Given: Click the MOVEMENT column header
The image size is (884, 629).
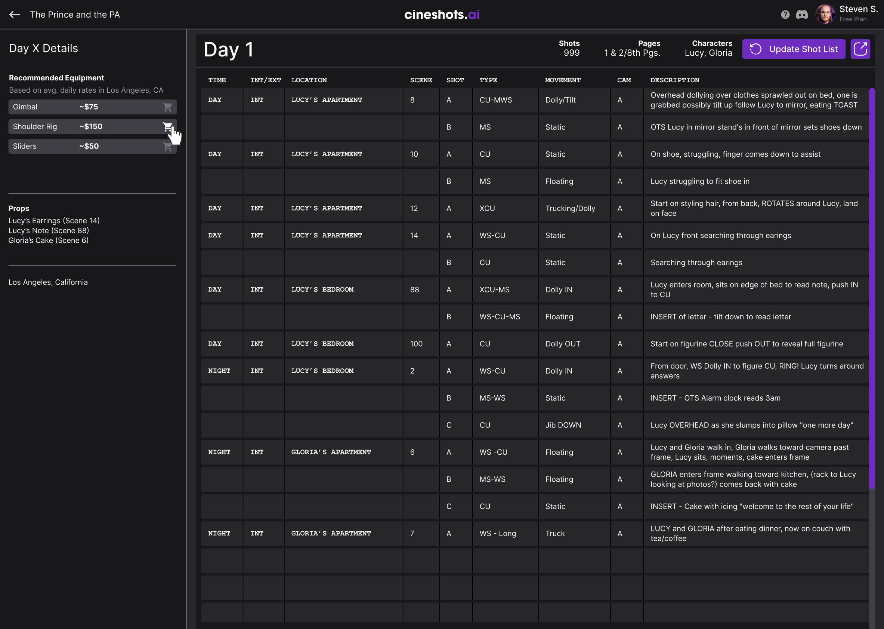Looking at the screenshot, I should (x=563, y=80).
